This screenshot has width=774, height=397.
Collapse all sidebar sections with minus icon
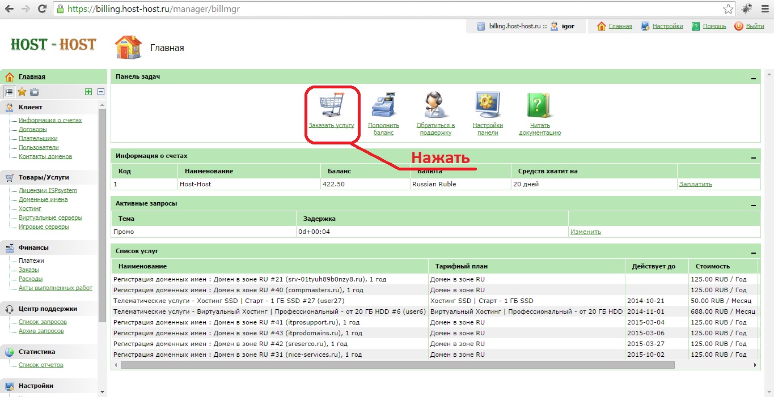pyautogui.click(x=101, y=92)
